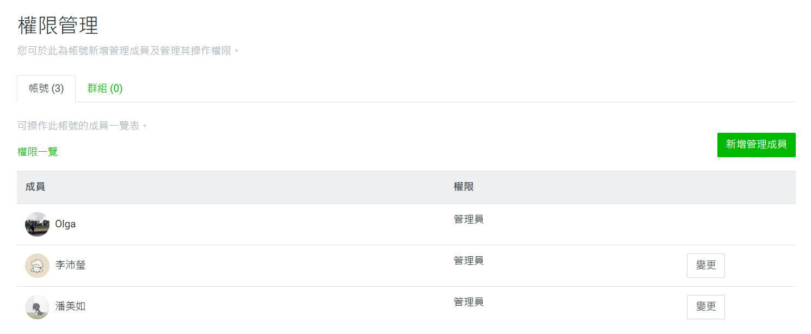Click 李沛瑩's profile avatar
The image size is (811, 334).
37,265
